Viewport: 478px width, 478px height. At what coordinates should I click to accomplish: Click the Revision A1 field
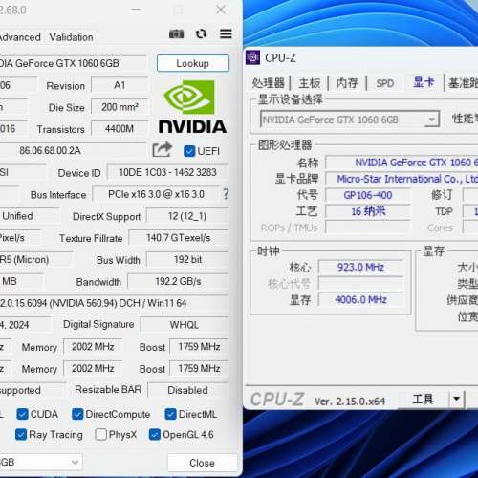119,85
